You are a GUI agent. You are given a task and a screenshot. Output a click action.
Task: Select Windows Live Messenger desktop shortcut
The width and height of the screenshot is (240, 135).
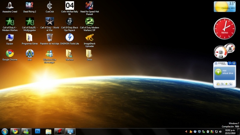49,56
